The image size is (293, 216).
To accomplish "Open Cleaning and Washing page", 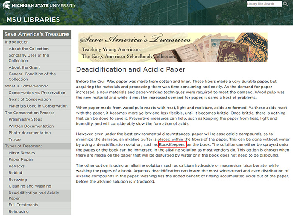I will [x=30, y=186].
